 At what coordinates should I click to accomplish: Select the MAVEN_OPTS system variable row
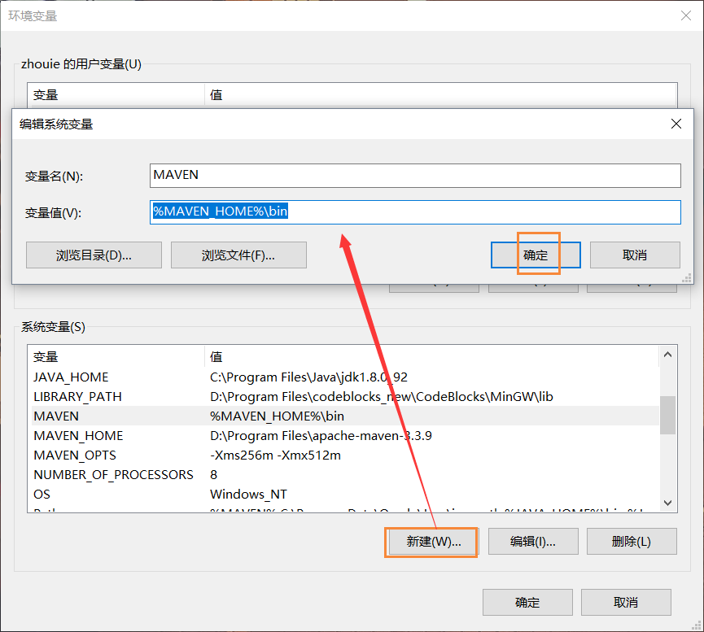pos(345,455)
